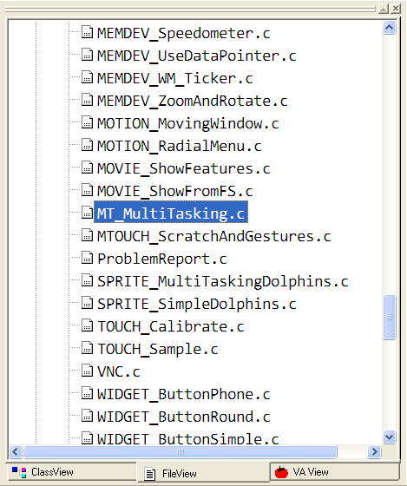Select TOUCH_Sample.c file name
The height and width of the screenshot is (486, 407).
click(x=157, y=350)
